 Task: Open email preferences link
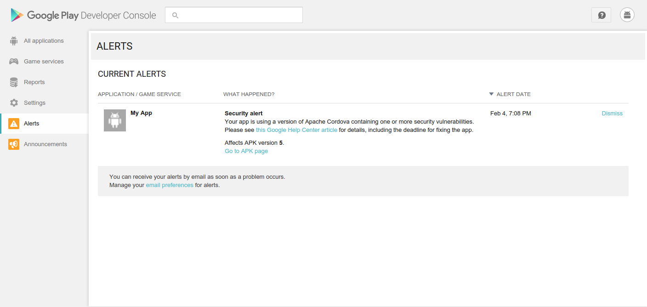point(170,185)
